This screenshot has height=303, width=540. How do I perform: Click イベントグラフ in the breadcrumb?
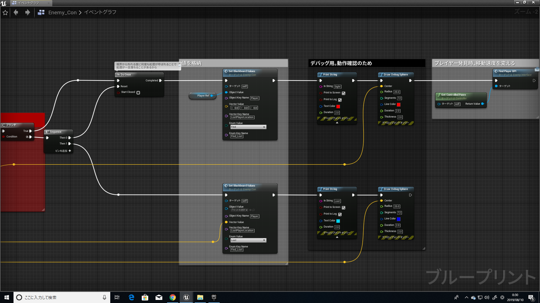(x=100, y=13)
